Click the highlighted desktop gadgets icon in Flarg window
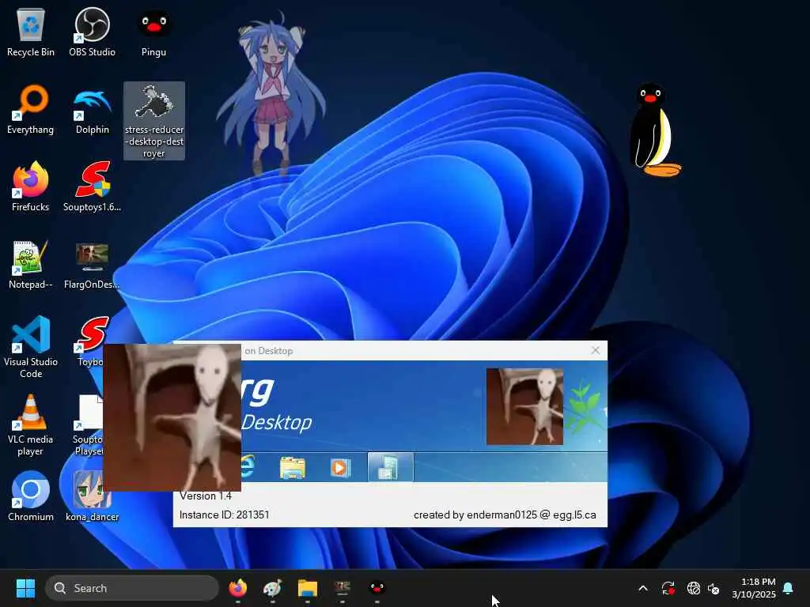 pos(390,467)
